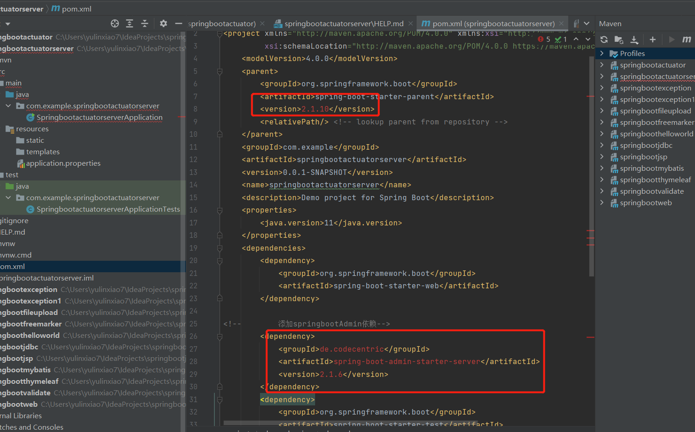Fold dependencies block at line 19
The height and width of the screenshot is (432, 695).
(x=220, y=248)
